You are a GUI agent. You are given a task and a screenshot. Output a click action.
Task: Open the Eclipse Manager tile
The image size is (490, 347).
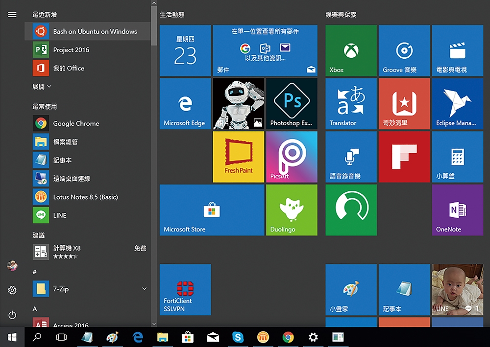pyautogui.click(x=458, y=104)
